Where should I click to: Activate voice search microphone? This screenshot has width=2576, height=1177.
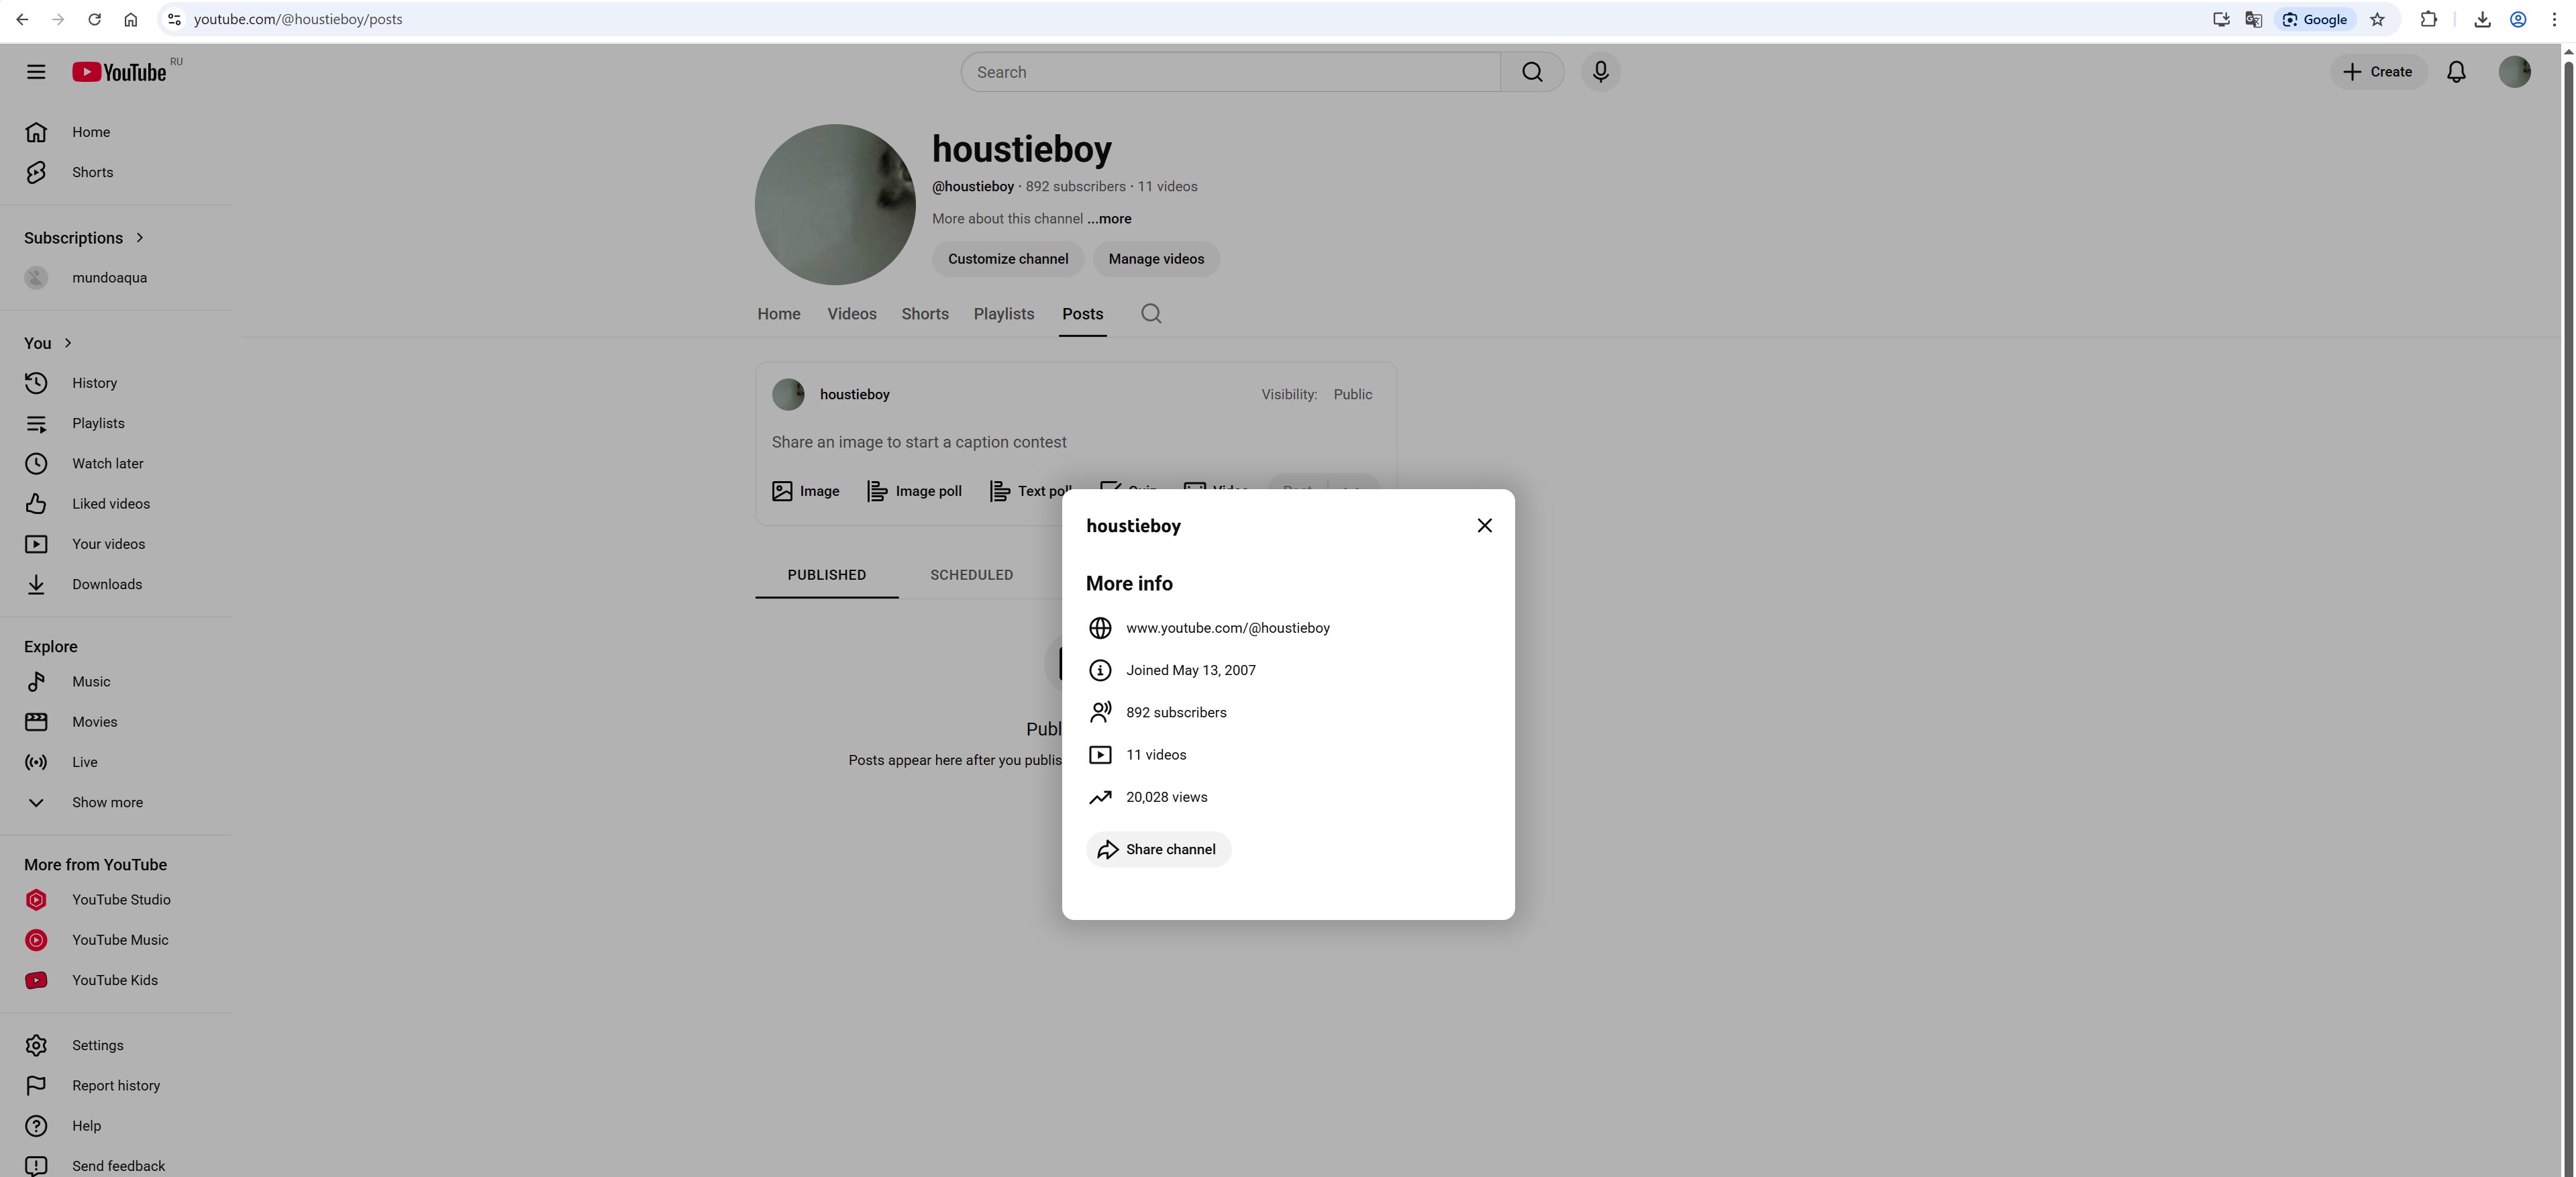click(x=1600, y=72)
